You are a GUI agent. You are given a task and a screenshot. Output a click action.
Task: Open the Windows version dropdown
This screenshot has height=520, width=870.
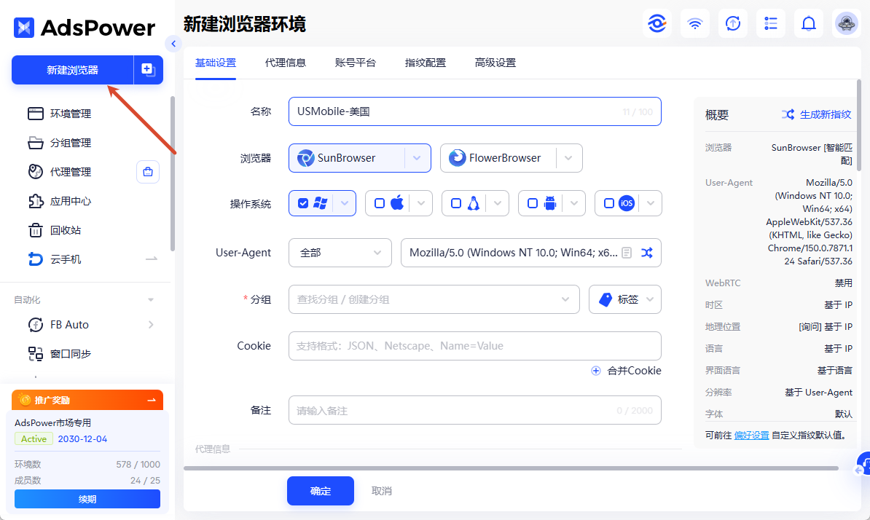coord(345,203)
